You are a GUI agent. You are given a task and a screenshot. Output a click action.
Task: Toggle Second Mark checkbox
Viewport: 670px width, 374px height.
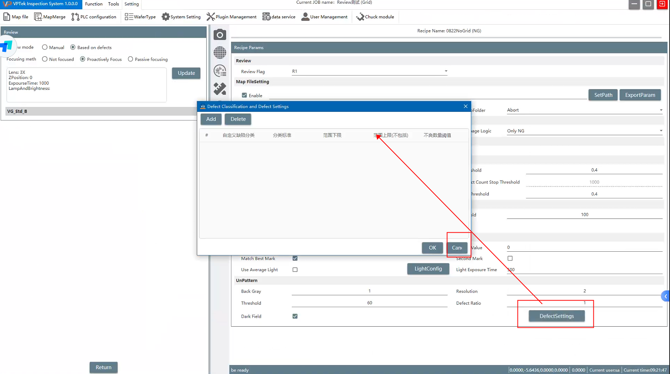pos(510,258)
